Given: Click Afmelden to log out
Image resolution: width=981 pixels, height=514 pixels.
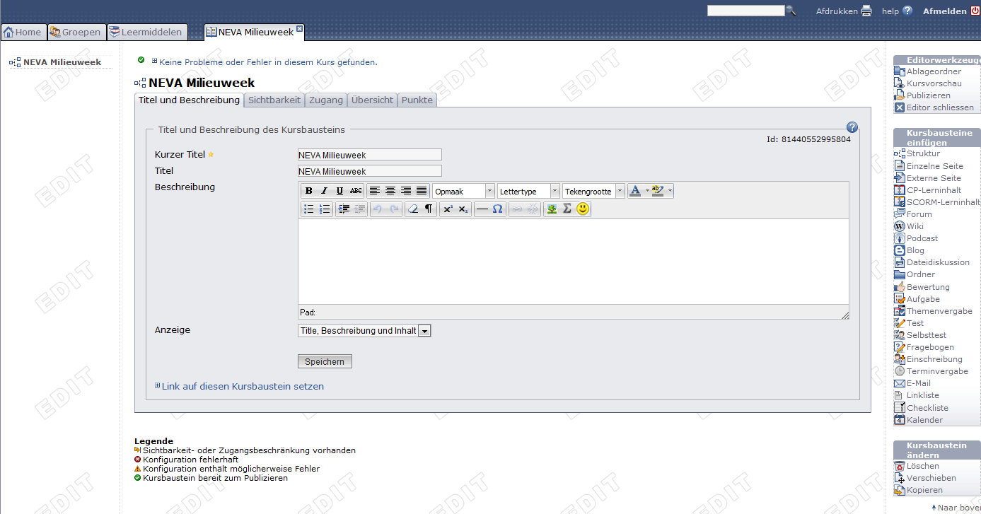Looking at the screenshot, I should click(x=951, y=11).
